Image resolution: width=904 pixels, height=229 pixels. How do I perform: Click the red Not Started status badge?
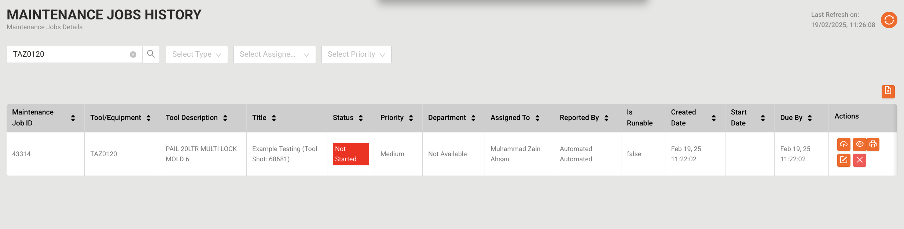351,154
